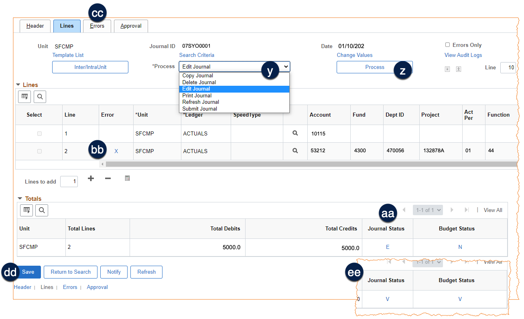Tick the Select checkbox for line 1
The width and height of the screenshot is (524, 319).
coord(39,133)
